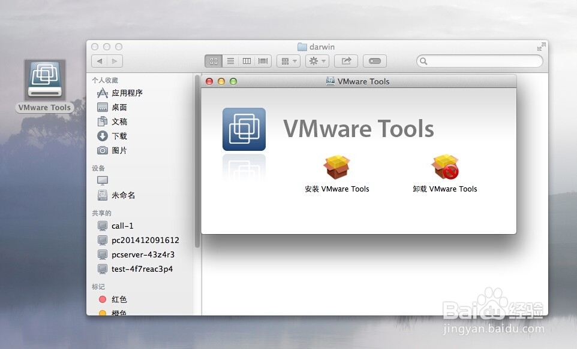The image size is (577, 349).
Task: Open the gear action menu
Action: point(317,61)
